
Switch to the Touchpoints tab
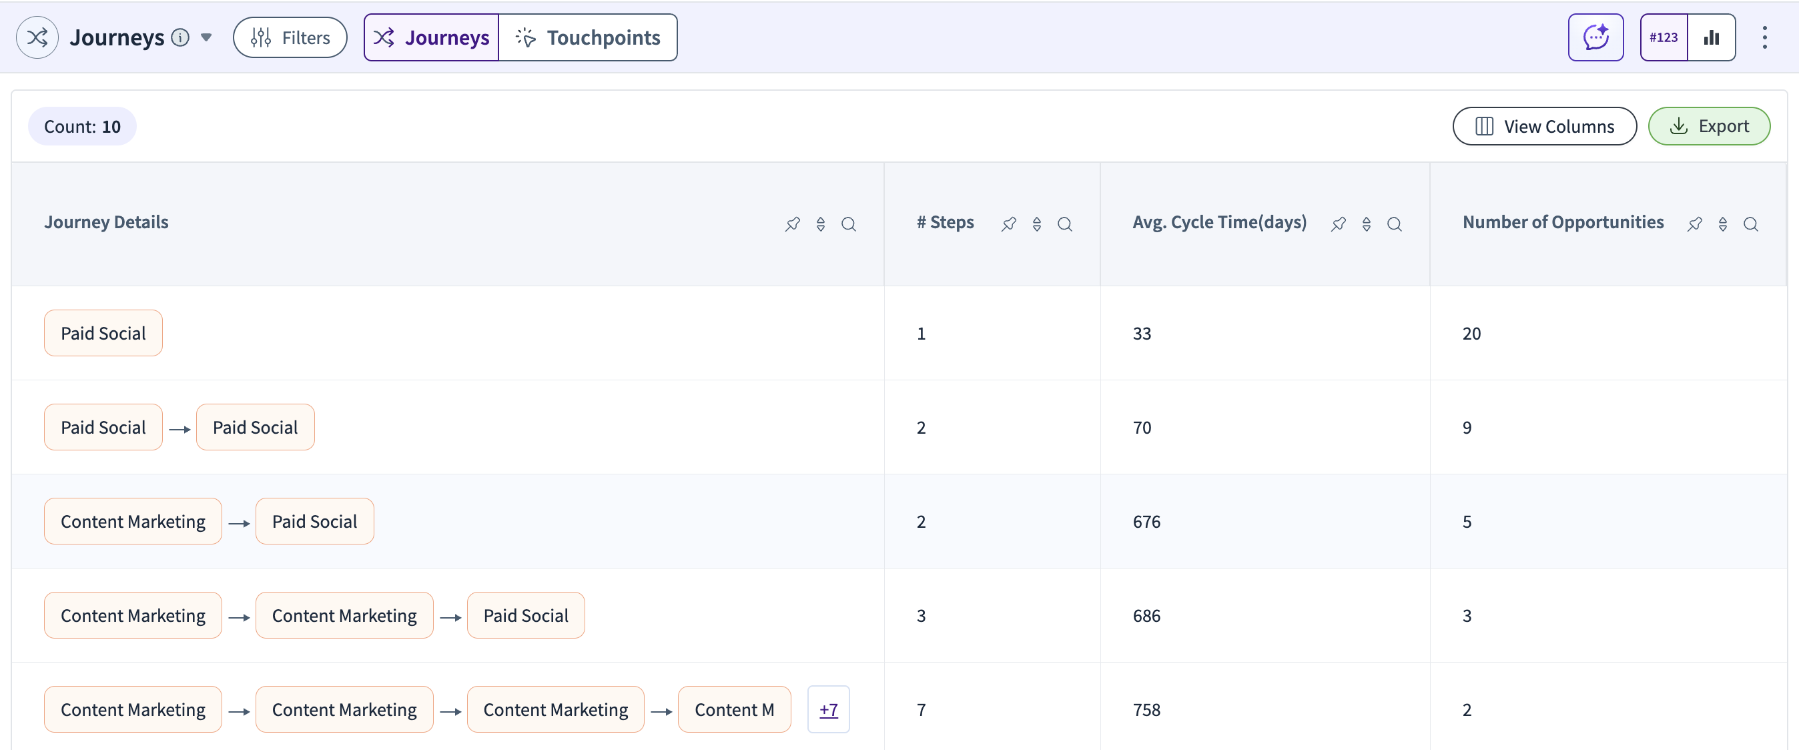[588, 37]
